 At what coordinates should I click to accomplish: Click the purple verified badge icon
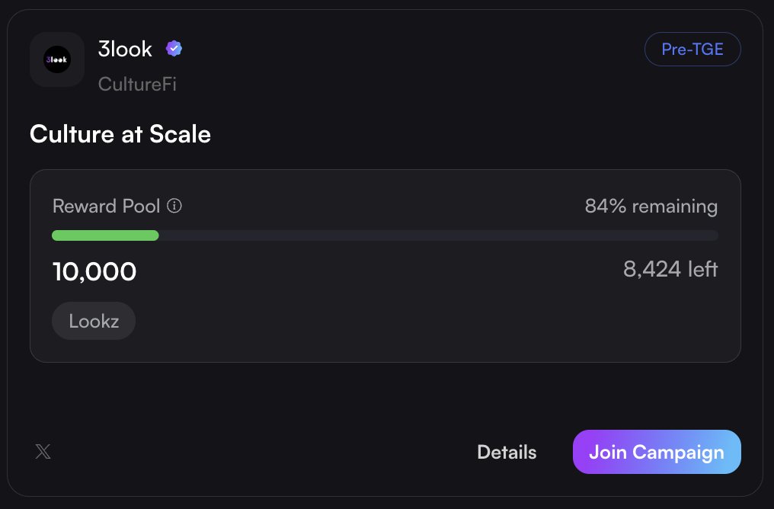(174, 48)
